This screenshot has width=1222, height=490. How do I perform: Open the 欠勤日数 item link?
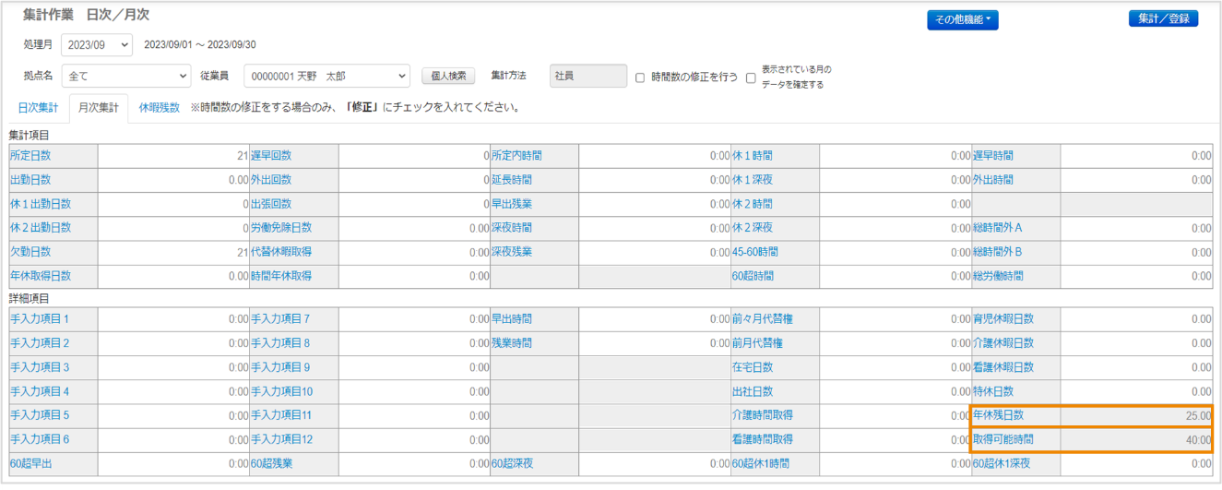(x=30, y=252)
